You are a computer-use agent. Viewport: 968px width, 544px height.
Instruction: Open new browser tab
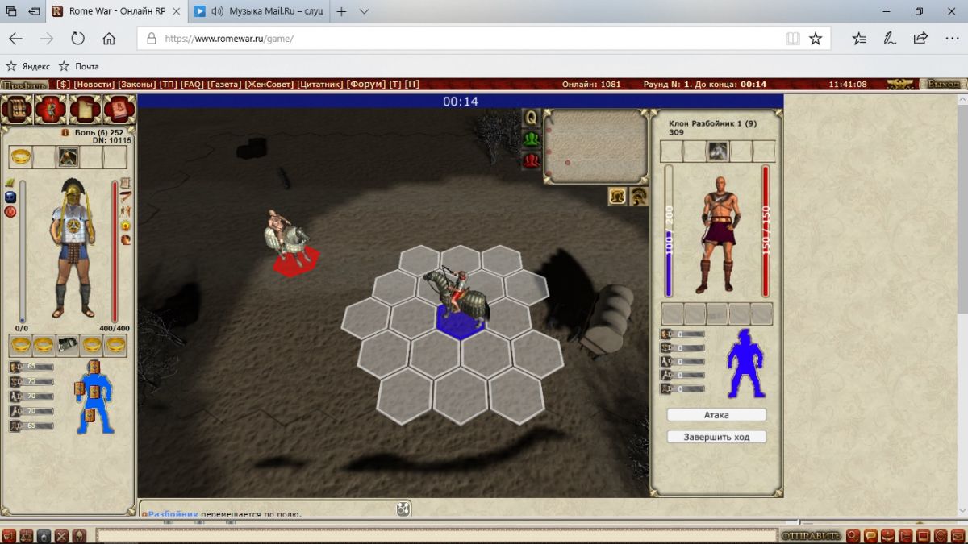341,12
